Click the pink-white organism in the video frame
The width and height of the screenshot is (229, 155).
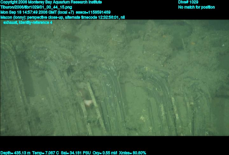[87, 102]
